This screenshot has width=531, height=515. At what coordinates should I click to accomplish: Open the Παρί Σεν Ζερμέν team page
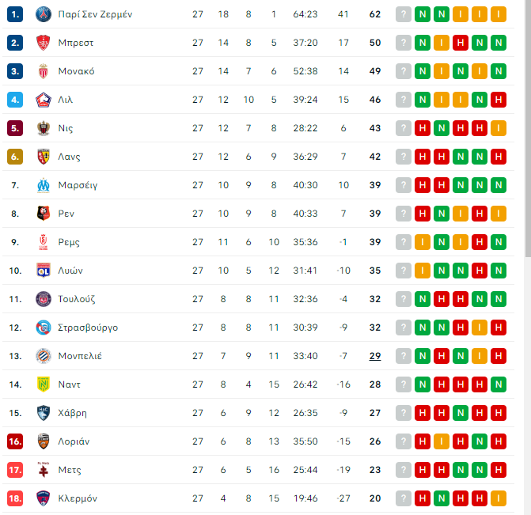(95, 14)
